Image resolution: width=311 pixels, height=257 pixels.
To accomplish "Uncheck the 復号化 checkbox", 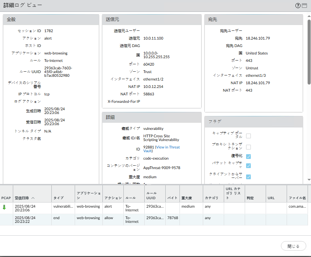I will (248, 156).
